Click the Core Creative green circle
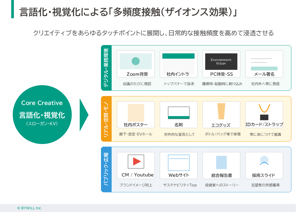The image size is (307, 212). [42, 115]
